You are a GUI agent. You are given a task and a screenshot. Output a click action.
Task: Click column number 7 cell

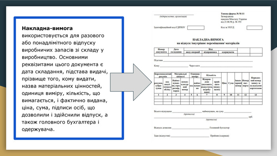pos(207,95)
